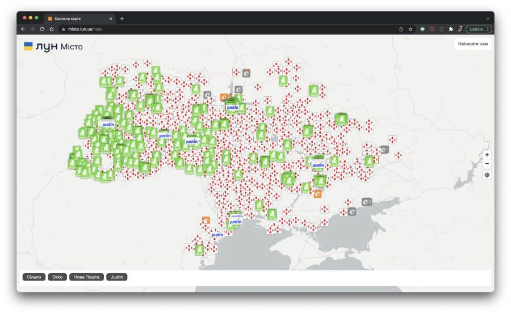Go back to the previous page
Image resolution: width=511 pixels, height=314 pixels.
click(23, 29)
